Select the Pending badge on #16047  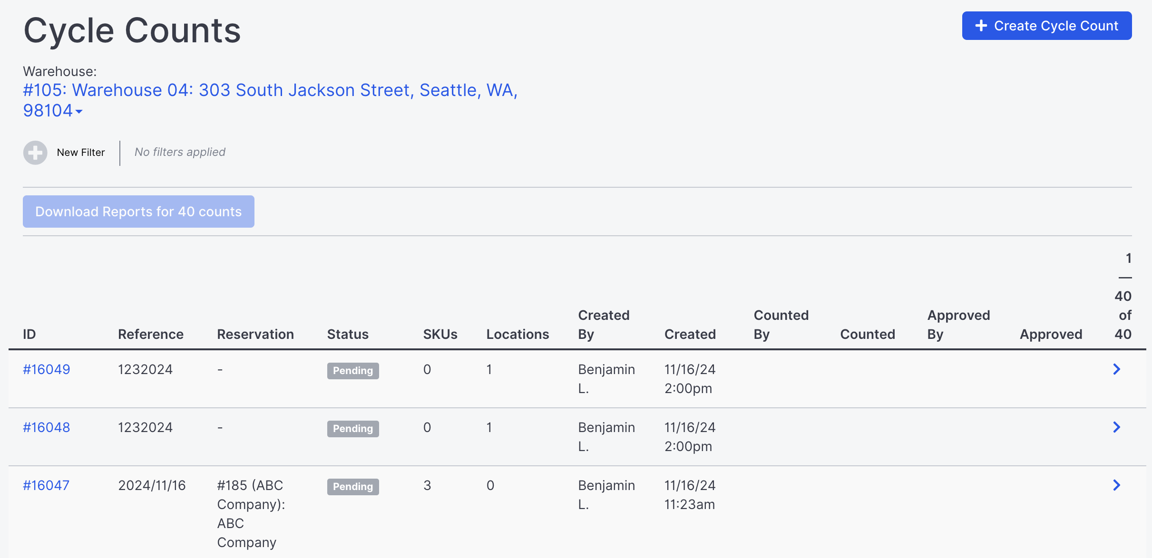[x=353, y=487]
